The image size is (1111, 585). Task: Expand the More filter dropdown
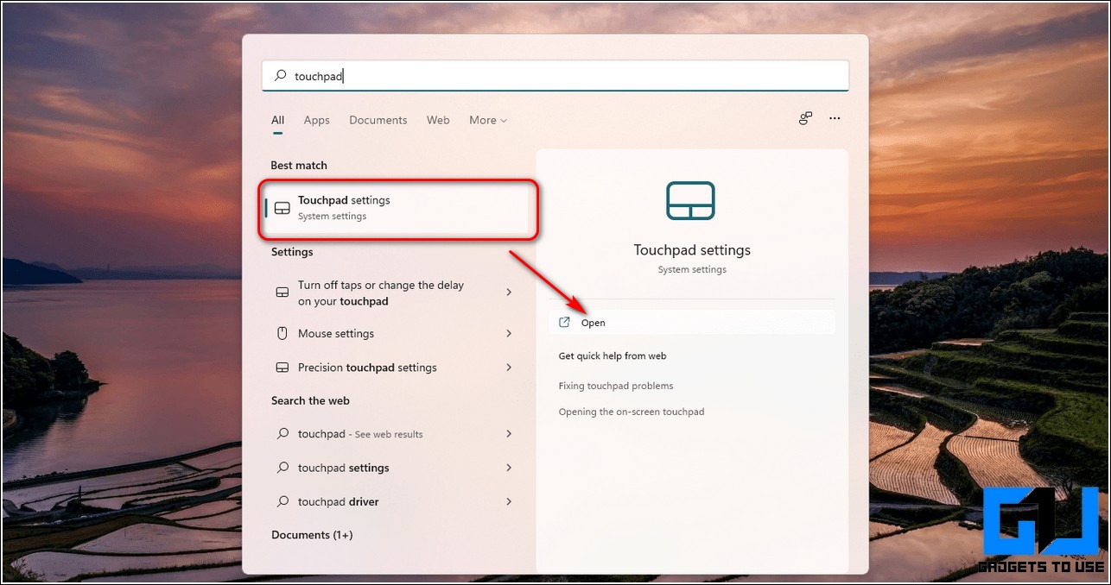pos(488,121)
